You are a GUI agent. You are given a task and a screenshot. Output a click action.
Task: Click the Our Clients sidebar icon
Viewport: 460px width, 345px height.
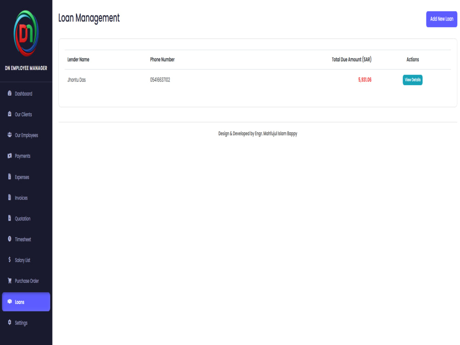[x=9, y=114]
